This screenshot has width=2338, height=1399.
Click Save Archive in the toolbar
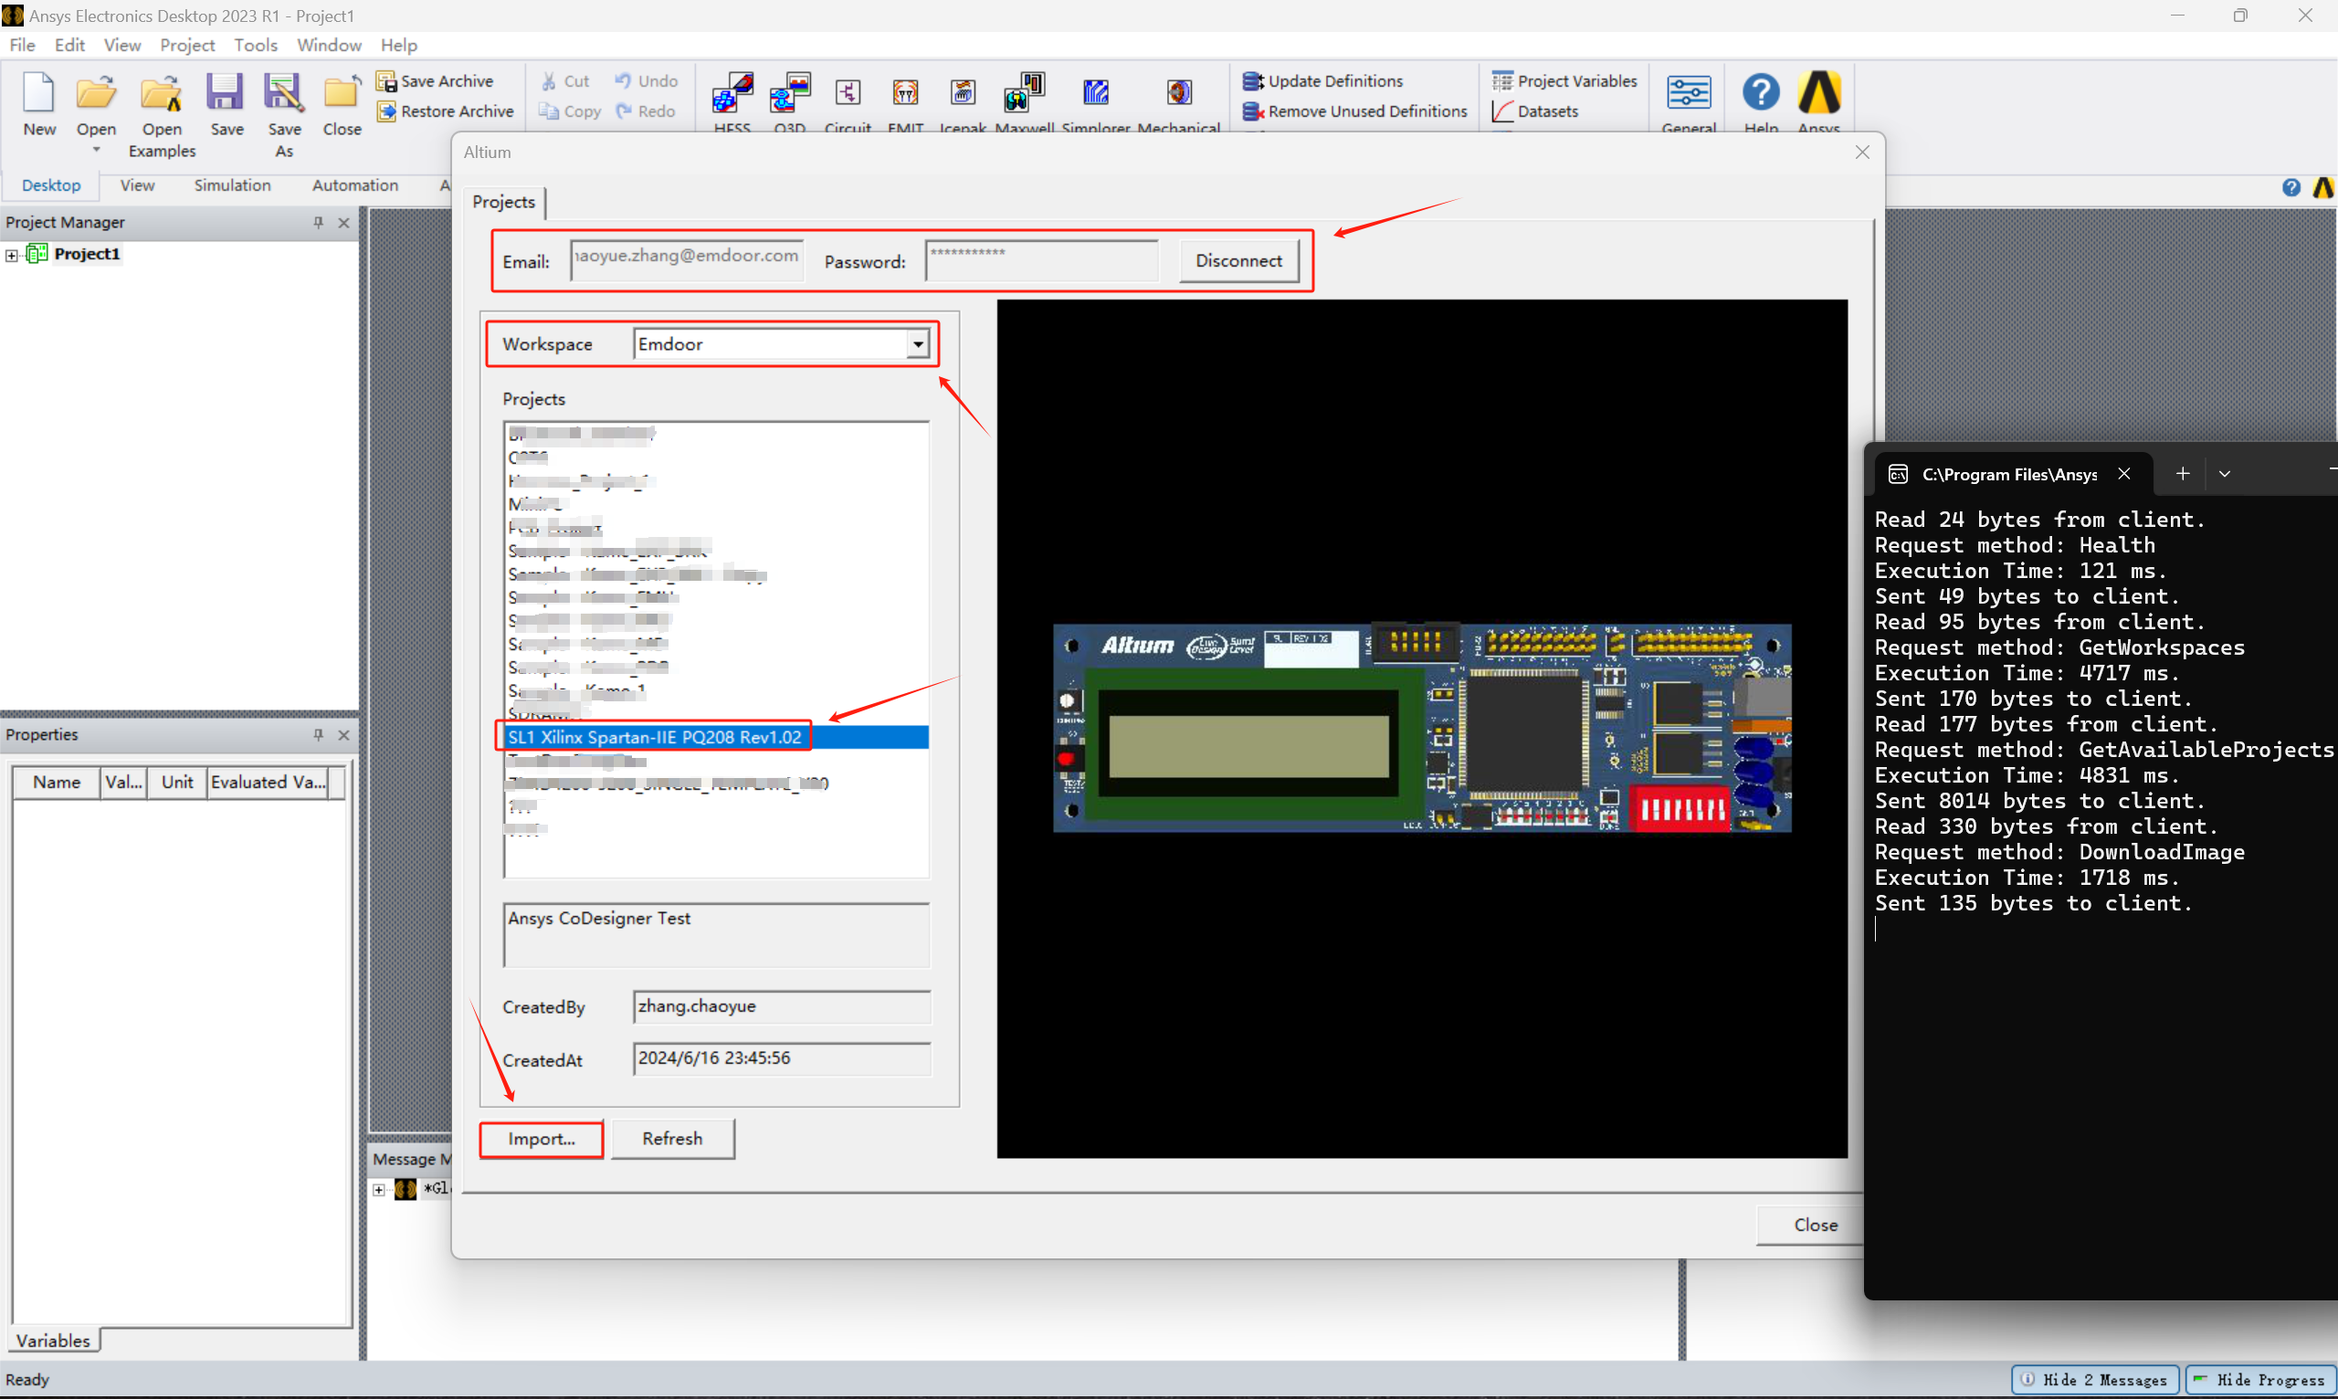[x=436, y=81]
